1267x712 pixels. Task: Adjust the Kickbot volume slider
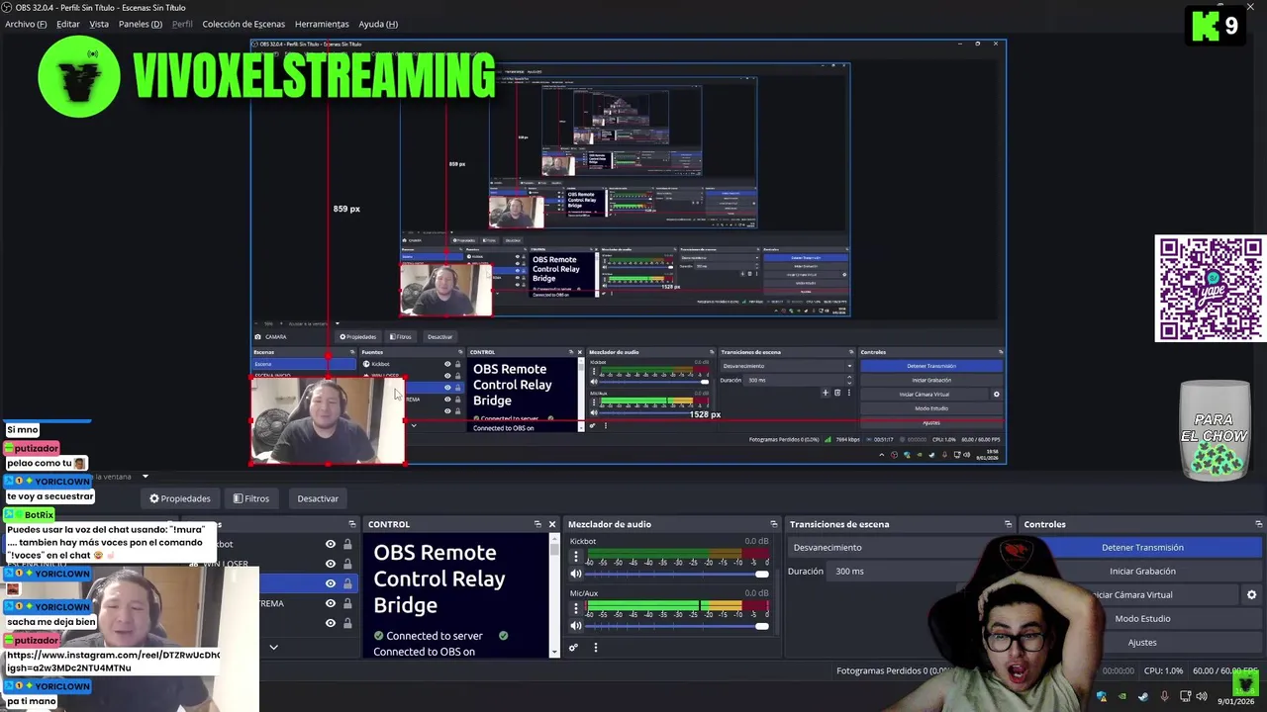(x=677, y=575)
